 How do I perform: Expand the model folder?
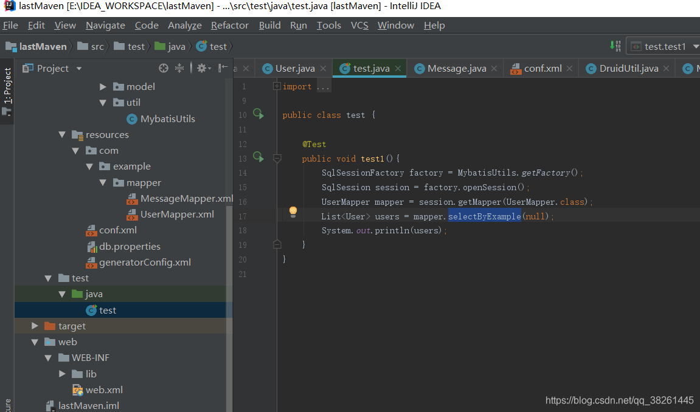point(103,86)
